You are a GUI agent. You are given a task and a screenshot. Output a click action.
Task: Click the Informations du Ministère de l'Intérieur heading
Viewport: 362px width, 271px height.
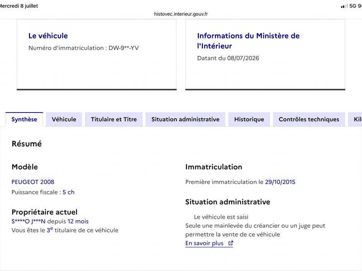pos(248,41)
